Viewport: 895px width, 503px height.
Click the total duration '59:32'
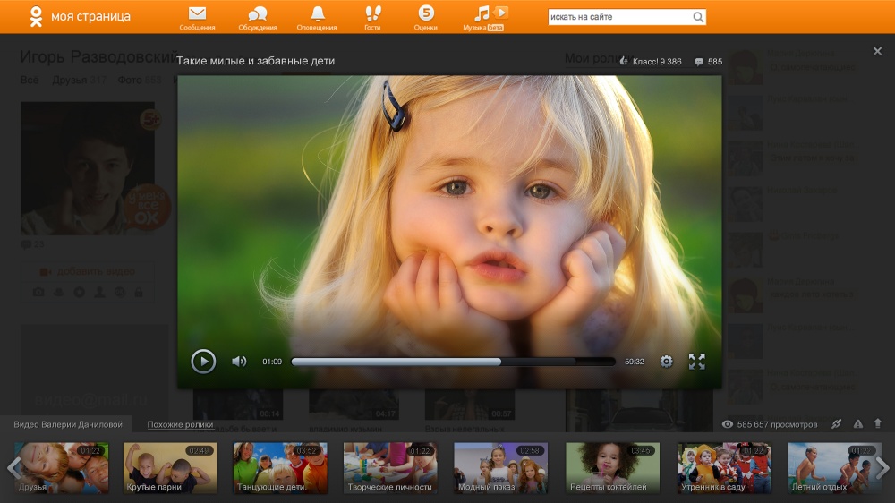(x=635, y=362)
